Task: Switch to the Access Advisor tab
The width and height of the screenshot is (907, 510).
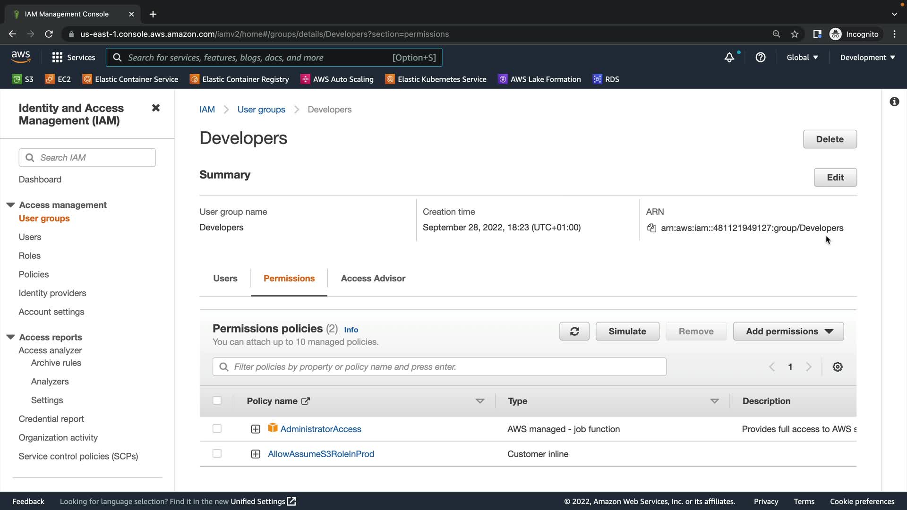Action: 373,279
